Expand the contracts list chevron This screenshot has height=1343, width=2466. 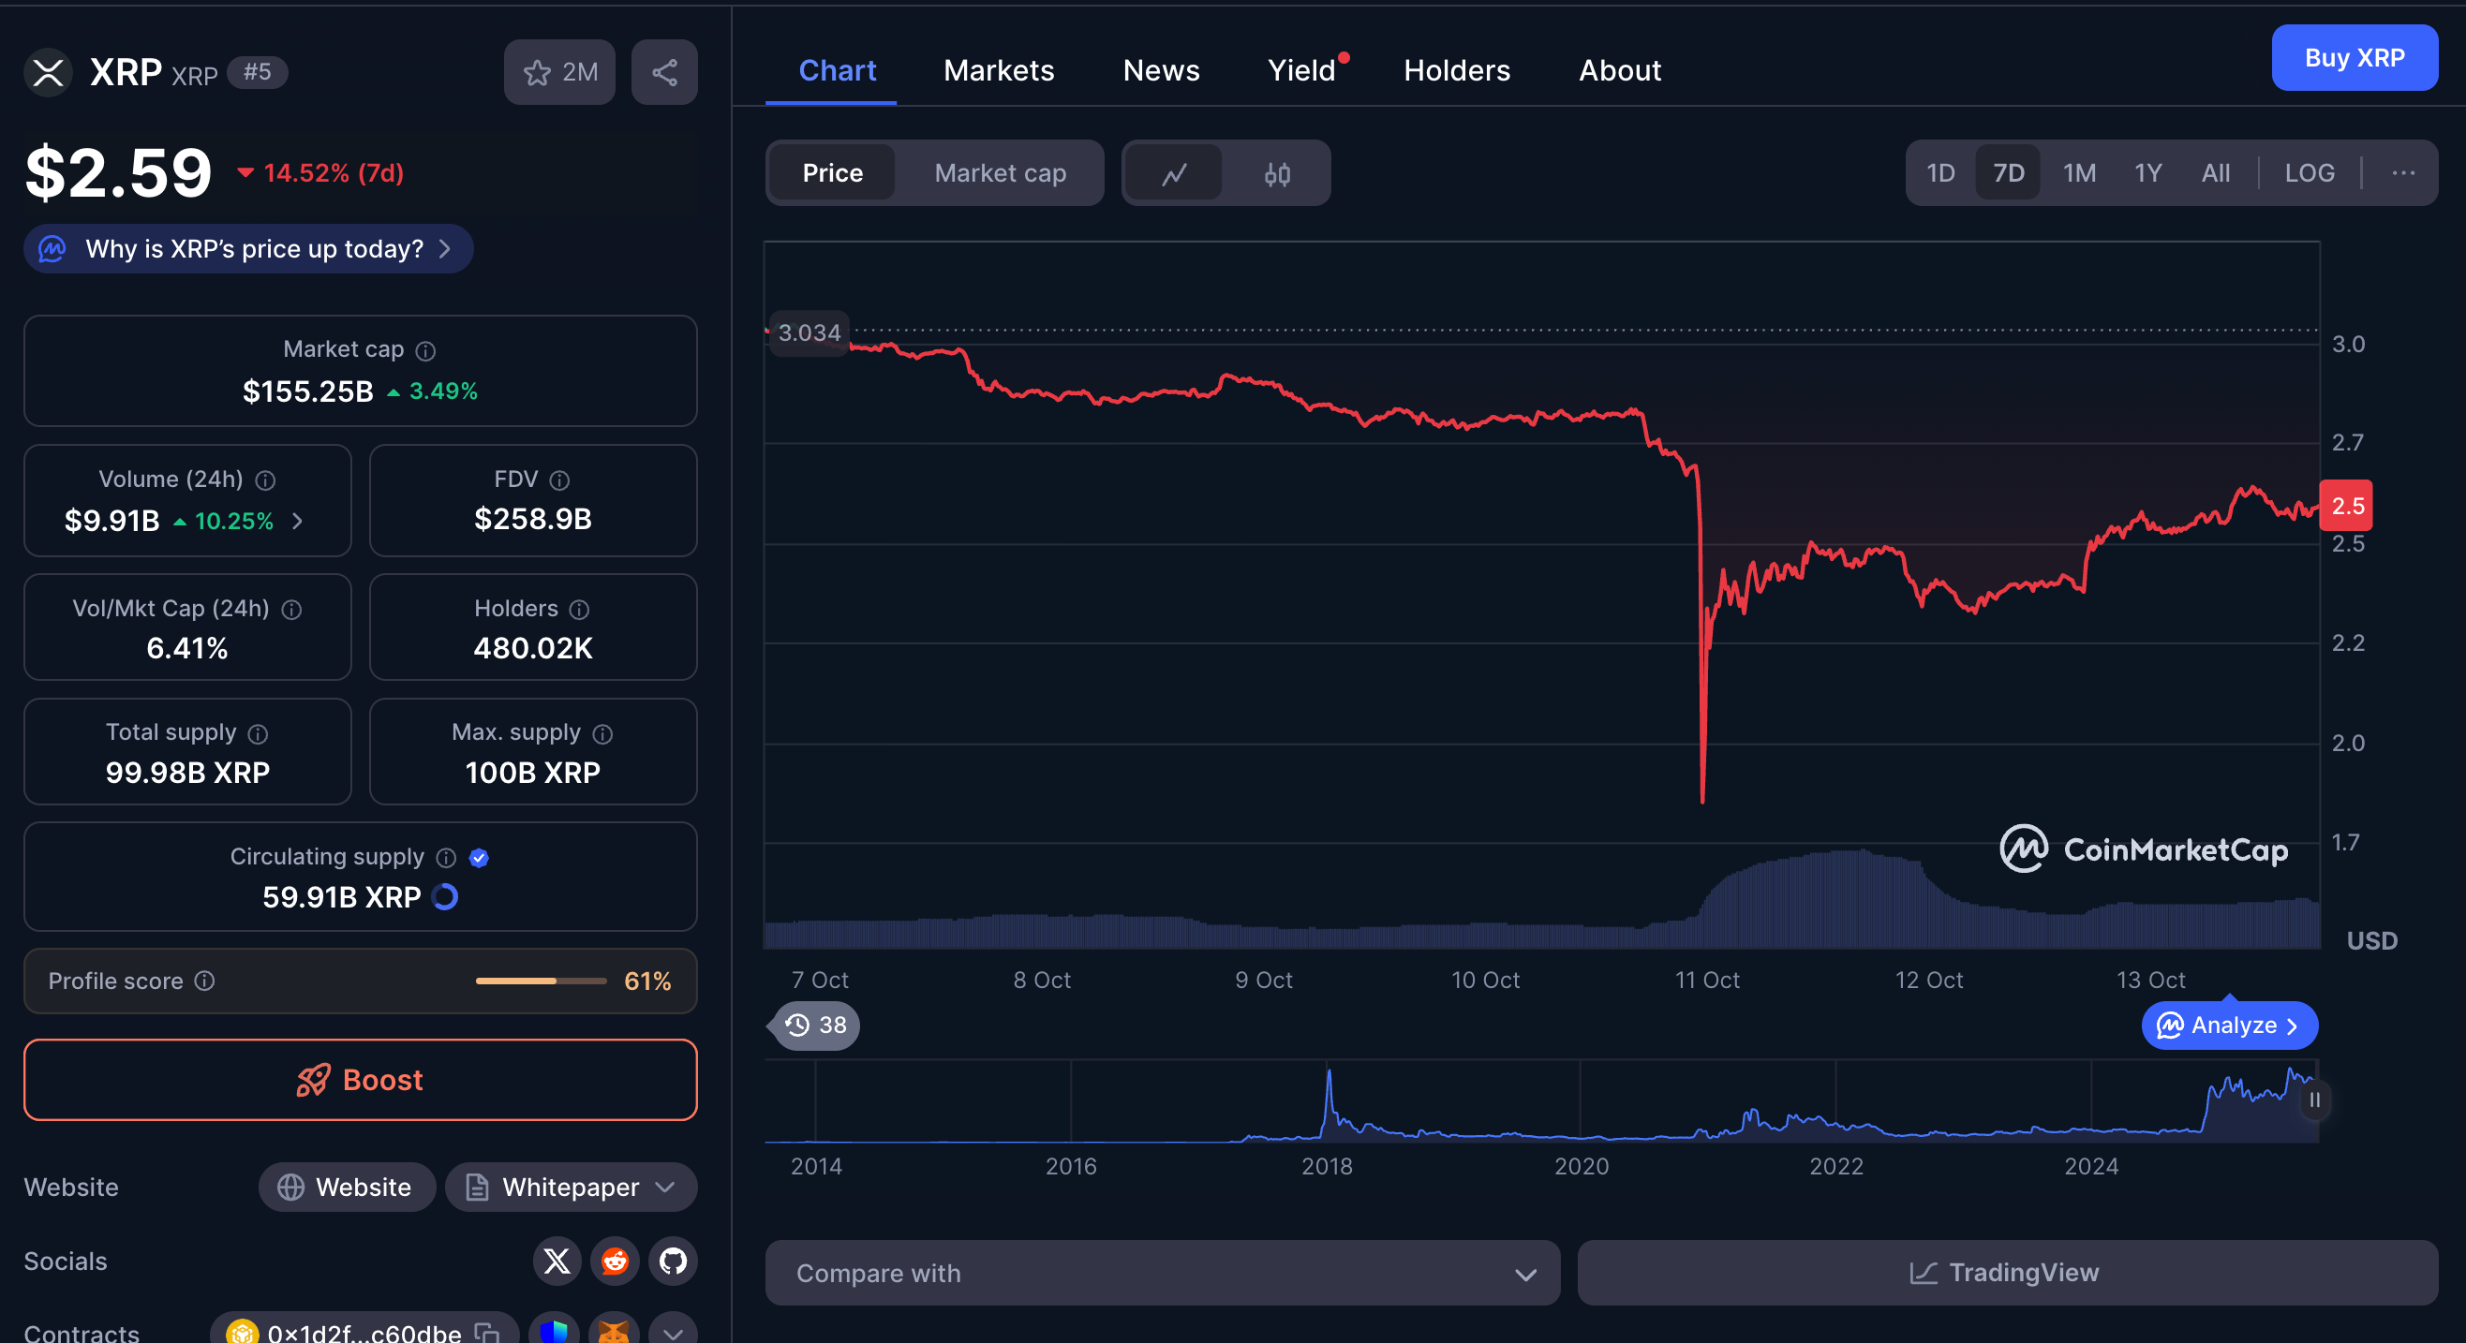pyautogui.click(x=673, y=1333)
